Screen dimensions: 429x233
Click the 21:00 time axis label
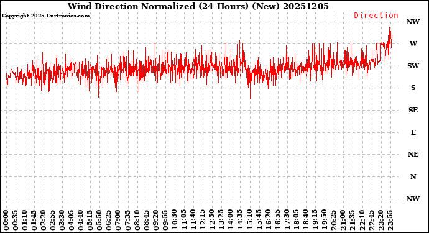(343, 221)
